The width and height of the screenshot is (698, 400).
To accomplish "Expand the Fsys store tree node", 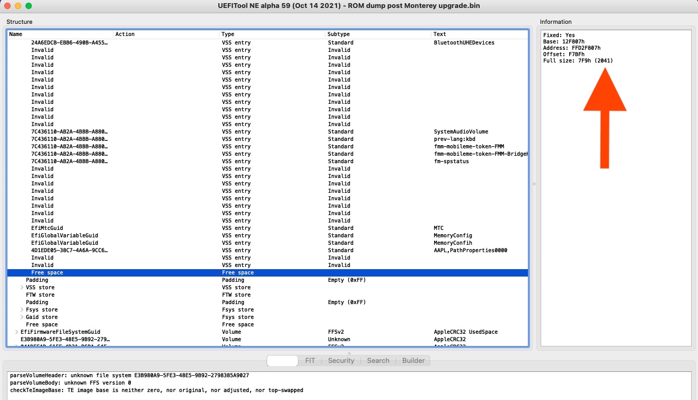I will (22, 309).
